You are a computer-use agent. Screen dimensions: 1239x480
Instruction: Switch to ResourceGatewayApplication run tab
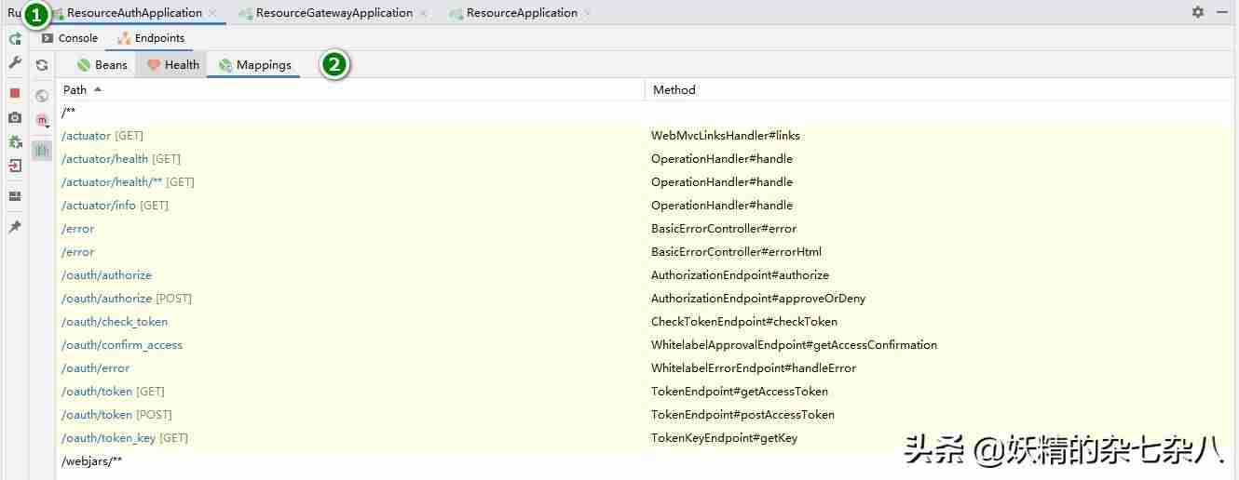[334, 13]
